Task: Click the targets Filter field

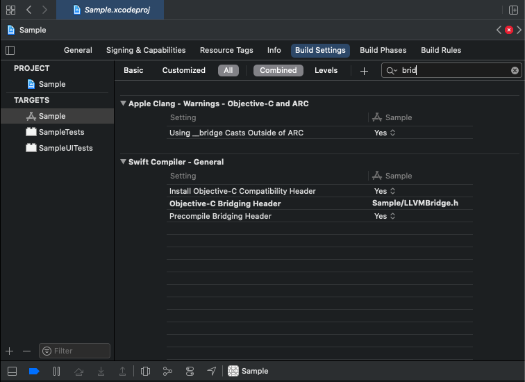Action: pyautogui.click(x=74, y=351)
